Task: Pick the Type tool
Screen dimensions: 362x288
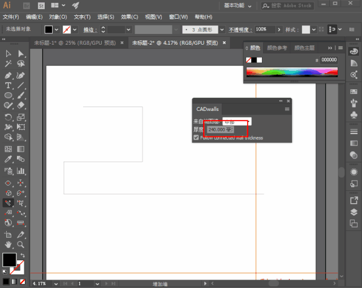Action: (x=8, y=85)
